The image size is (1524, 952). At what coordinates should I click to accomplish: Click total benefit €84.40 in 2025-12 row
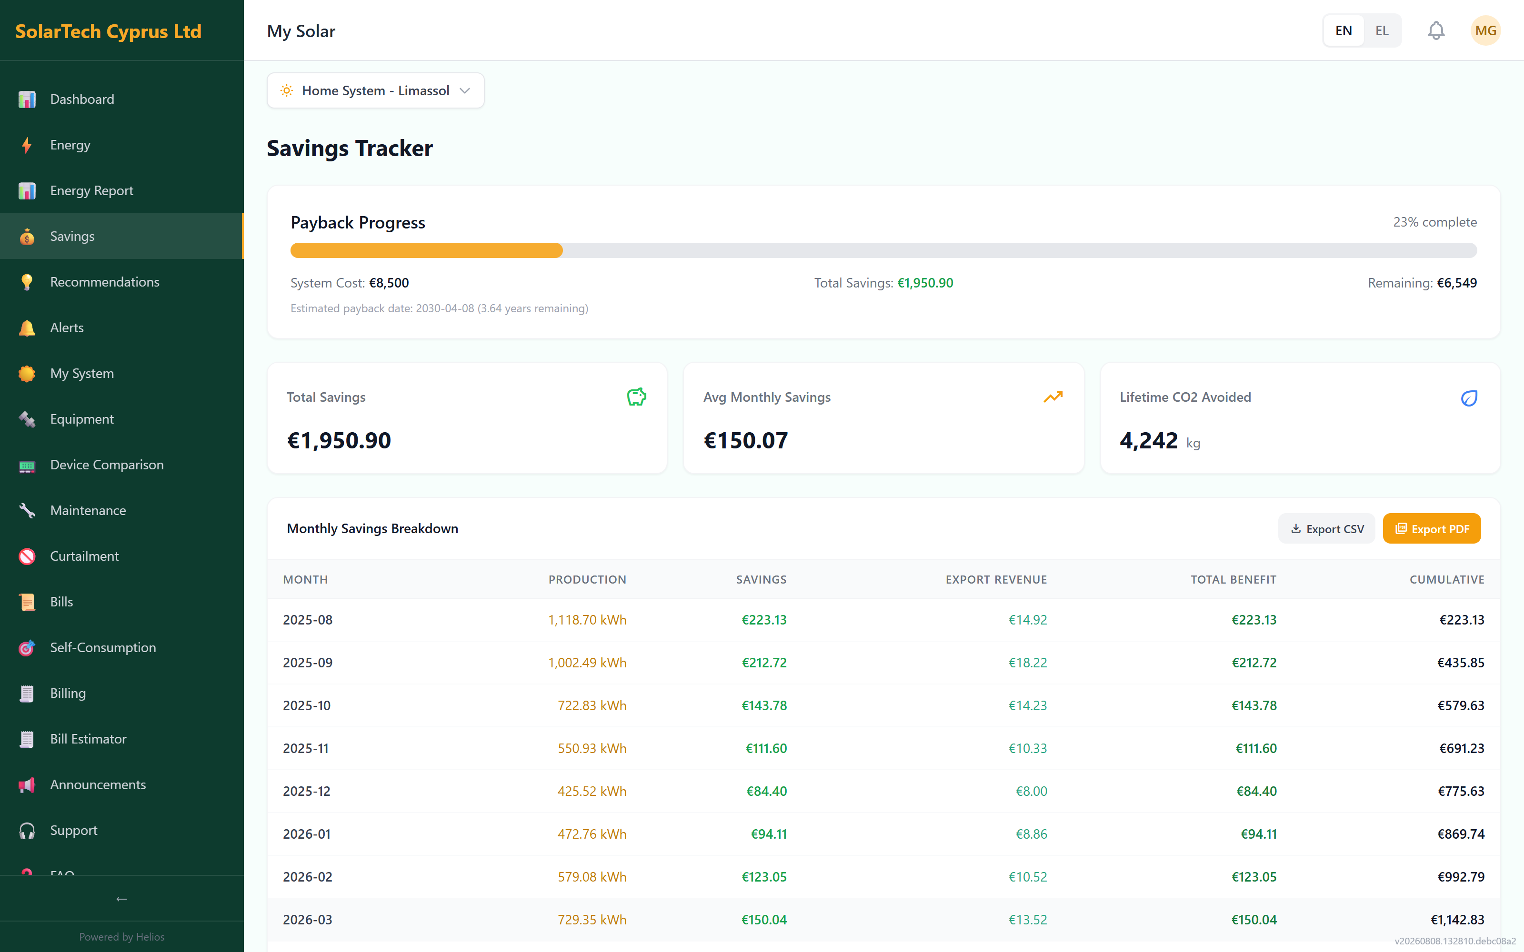[x=1256, y=792]
